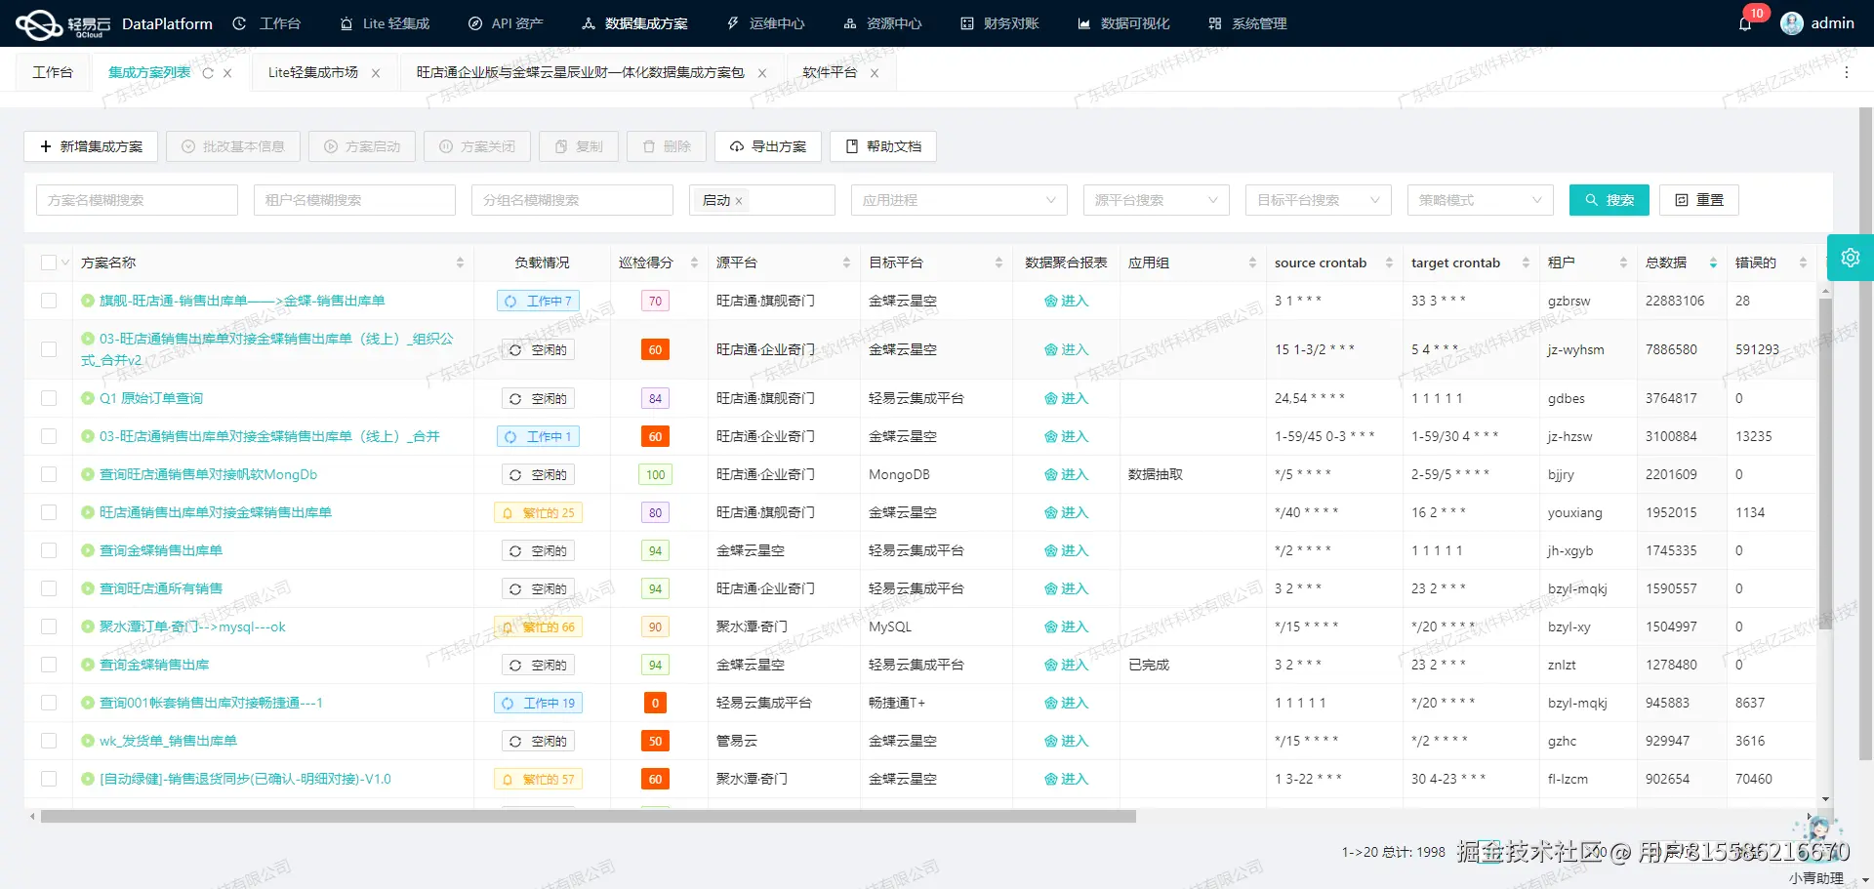Switch to the 软件平台 tab

[x=829, y=72]
